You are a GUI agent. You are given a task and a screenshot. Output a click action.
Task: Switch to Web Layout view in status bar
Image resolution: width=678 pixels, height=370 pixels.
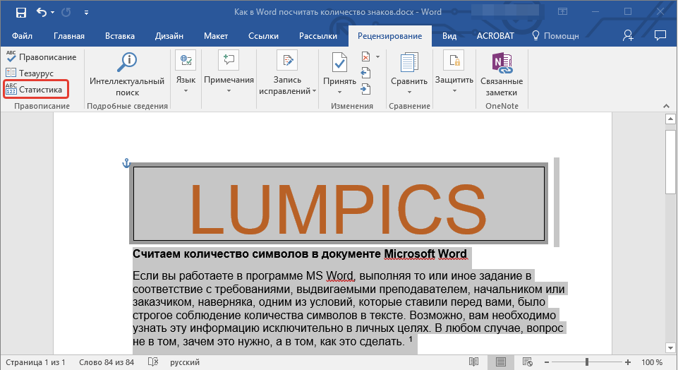tap(527, 362)
